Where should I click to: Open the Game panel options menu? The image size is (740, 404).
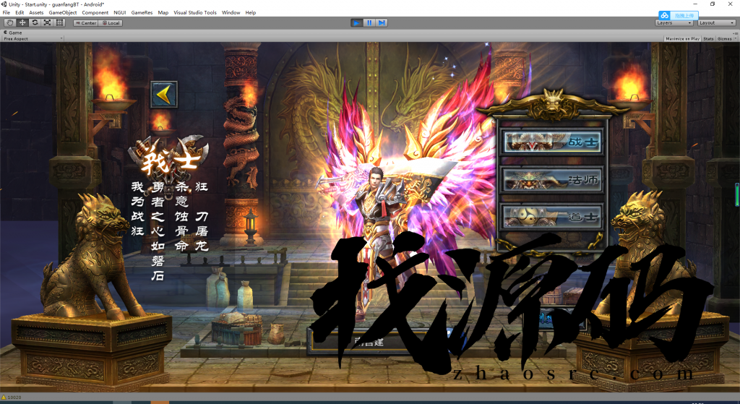735,33
